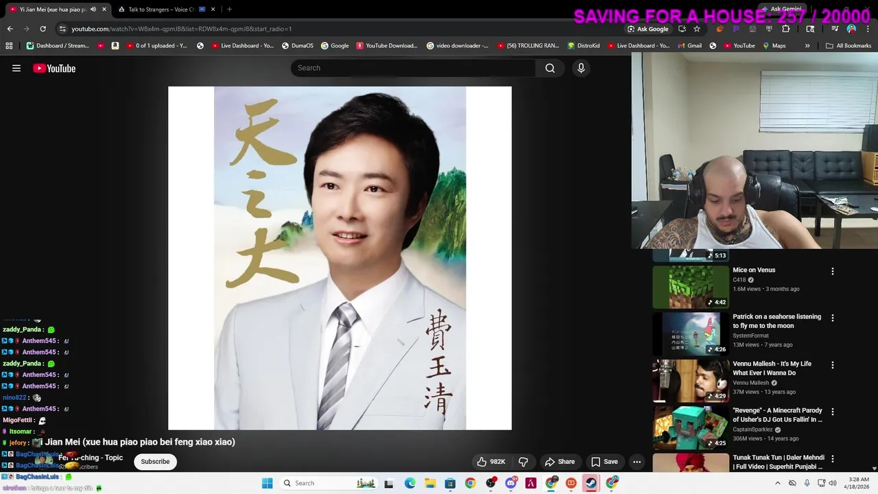
Task: Open the All Bookmarks folder
Action: tap(849, 46)
